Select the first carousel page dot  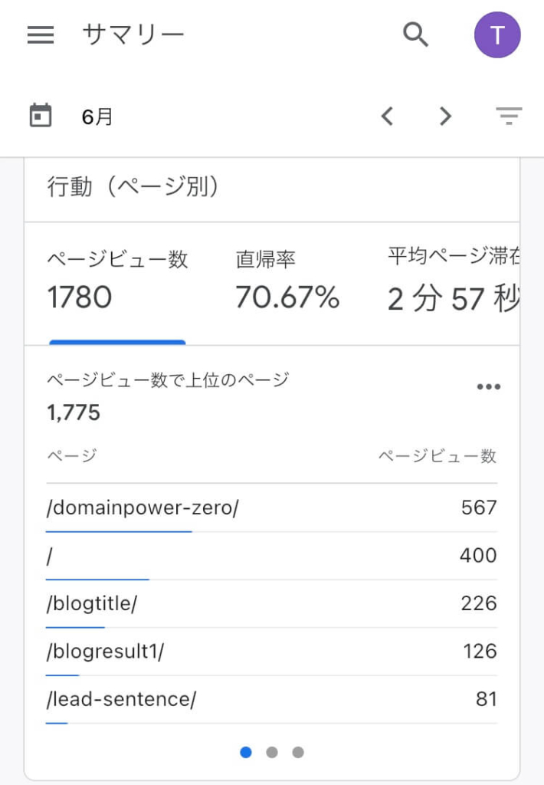[x=246, y=752]
